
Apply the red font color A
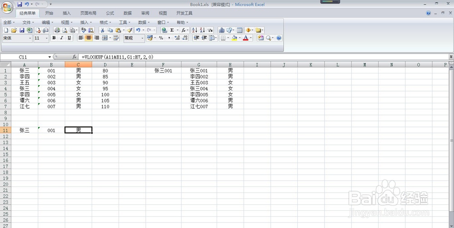pyautogui.click(x=246, y=38)
